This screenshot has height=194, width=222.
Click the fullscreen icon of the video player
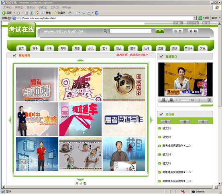(x=209, y=100)
